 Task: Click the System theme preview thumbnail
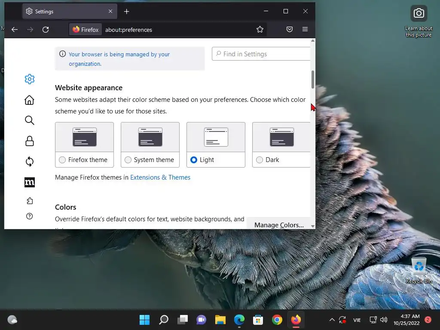[150, 137]
